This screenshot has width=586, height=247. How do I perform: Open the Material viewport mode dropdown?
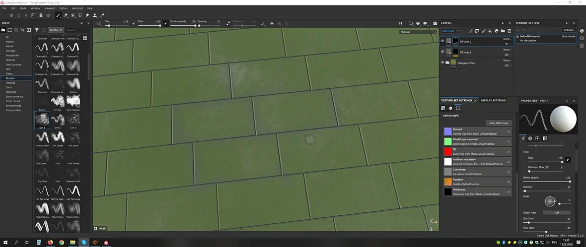pos(418,32)
